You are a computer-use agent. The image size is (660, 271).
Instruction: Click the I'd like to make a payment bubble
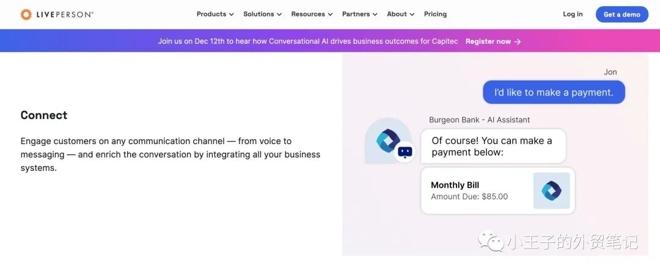(x=554, y=92)
